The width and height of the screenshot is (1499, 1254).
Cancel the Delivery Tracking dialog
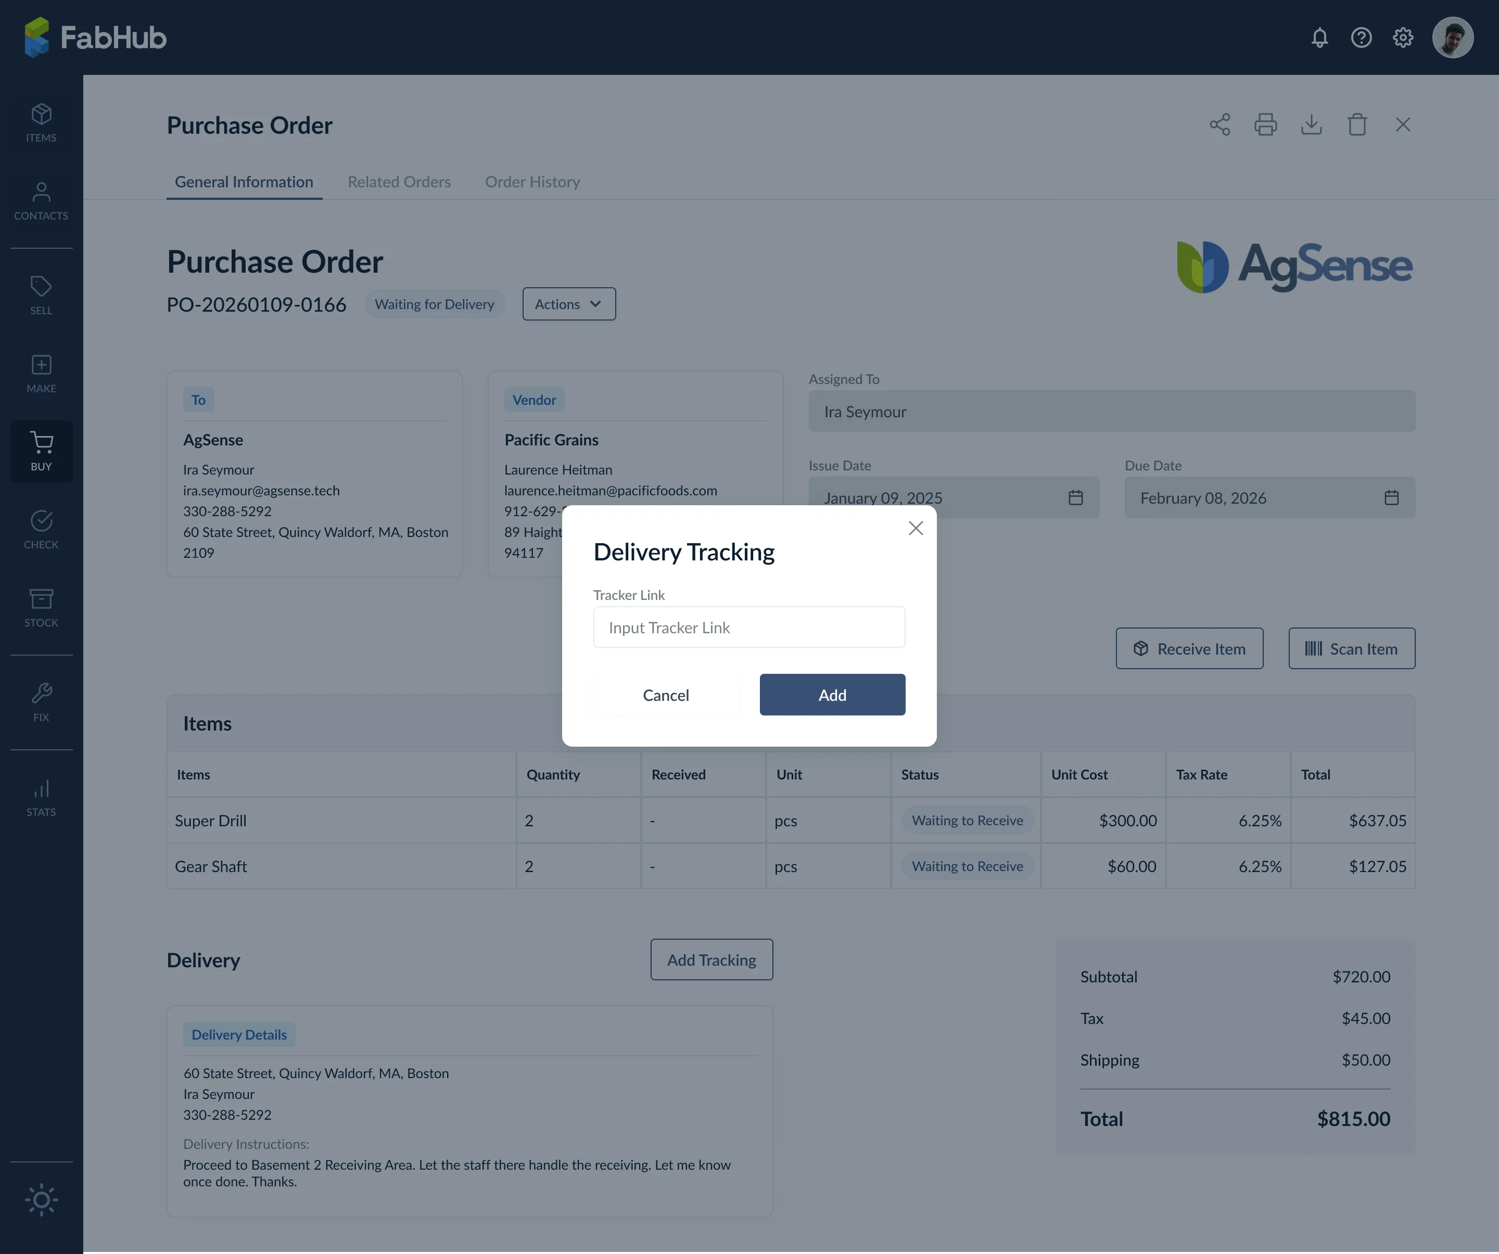click(666, 695)
